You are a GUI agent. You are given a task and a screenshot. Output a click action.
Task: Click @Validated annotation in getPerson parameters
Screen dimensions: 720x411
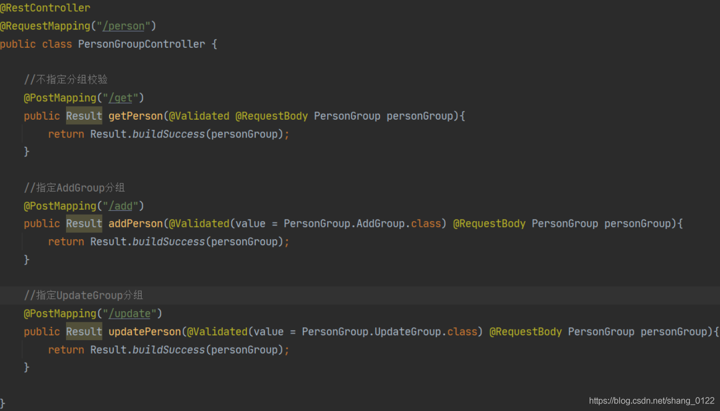(x=199, y=116)
